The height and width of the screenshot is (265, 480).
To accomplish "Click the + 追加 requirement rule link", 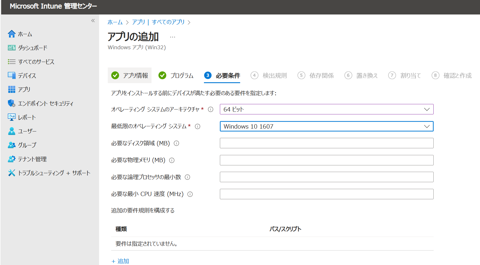I will [x=120, y=261].
